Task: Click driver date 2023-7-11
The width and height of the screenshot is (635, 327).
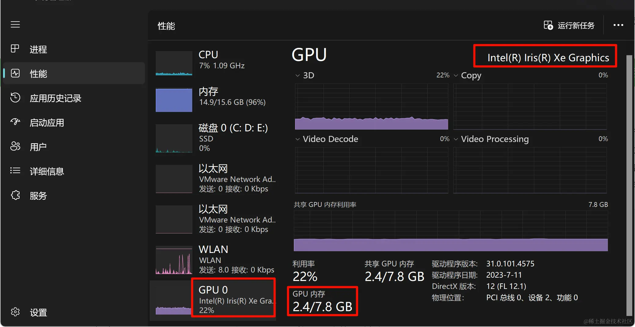Action: [x=504, y=275]
